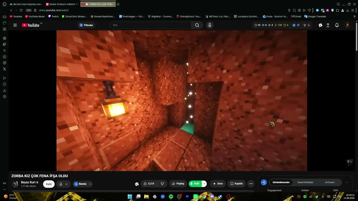This screenshot has height=201, width=358.
Task: Like the video showing 5,5 B
Action: [149, 184]
